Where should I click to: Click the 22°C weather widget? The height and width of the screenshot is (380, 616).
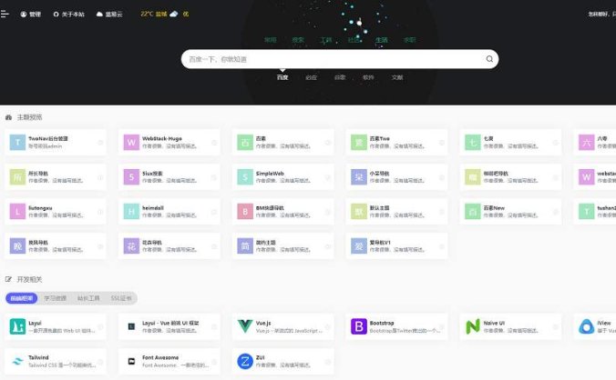pos(165,14)
